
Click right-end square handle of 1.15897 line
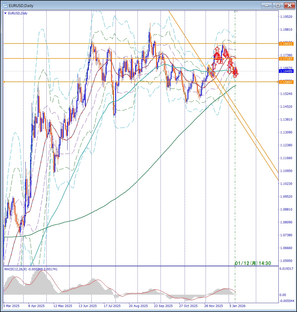[x=278, y=82]
